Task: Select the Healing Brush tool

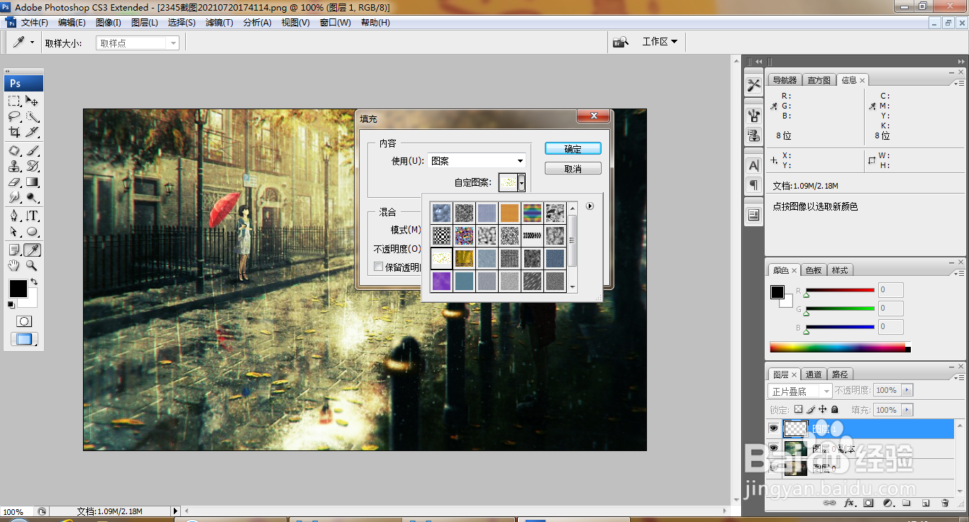Action: click(14, 150)
